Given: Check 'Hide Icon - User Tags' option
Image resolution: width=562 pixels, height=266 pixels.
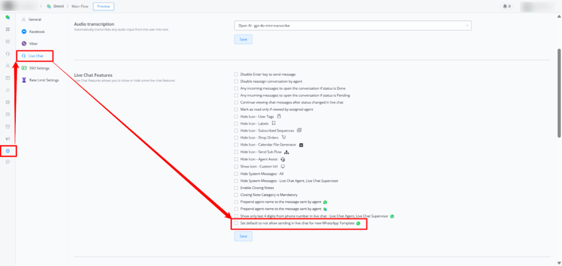Looking at the screenshot, I should [236, 117].
